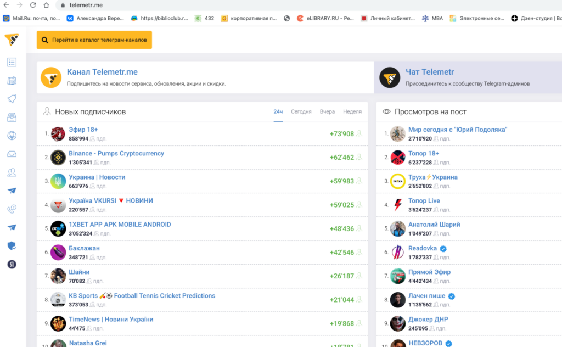Click the 1XBET APP channel avatar
Screen dimensions: 562x347
(x=58, y=229)
